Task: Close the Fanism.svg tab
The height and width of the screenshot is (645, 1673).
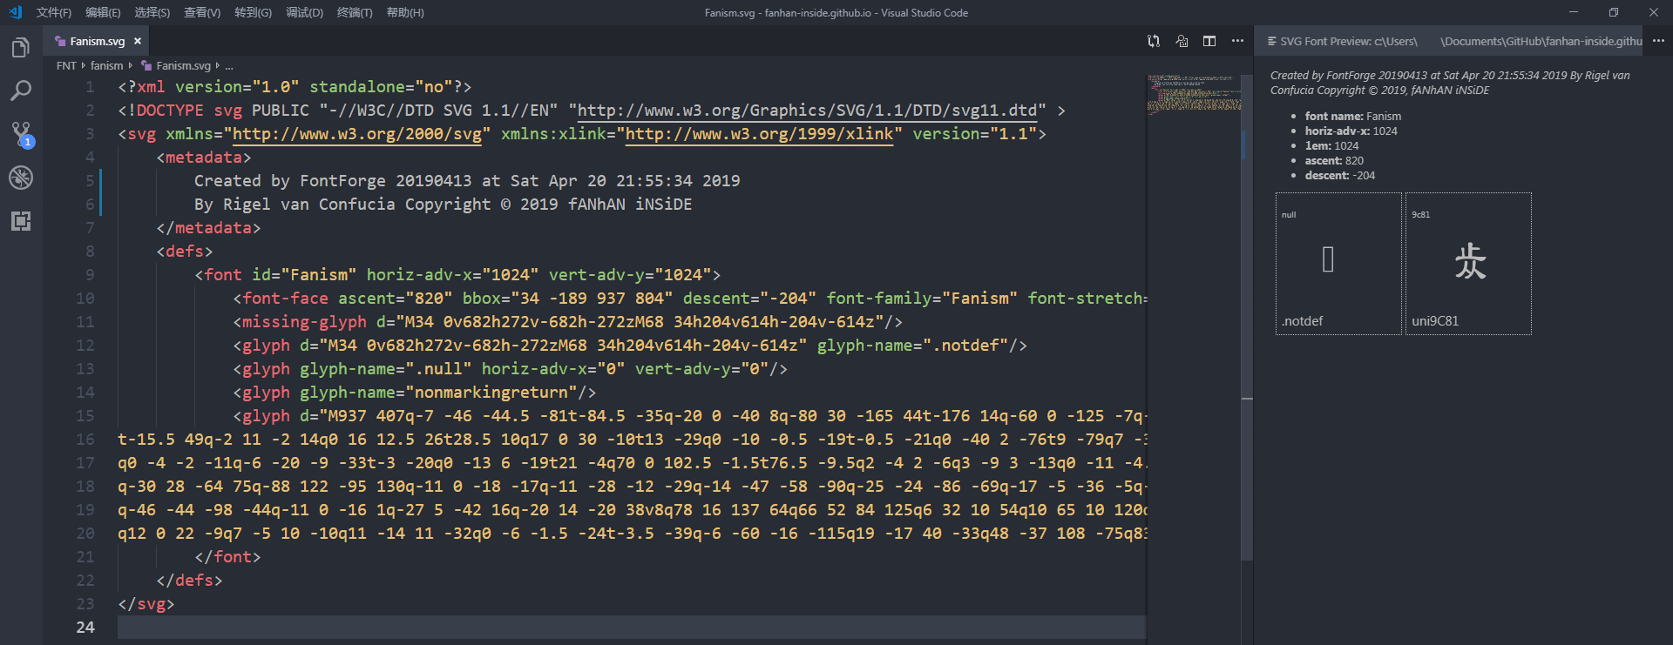Action: (x=138, y=41)
